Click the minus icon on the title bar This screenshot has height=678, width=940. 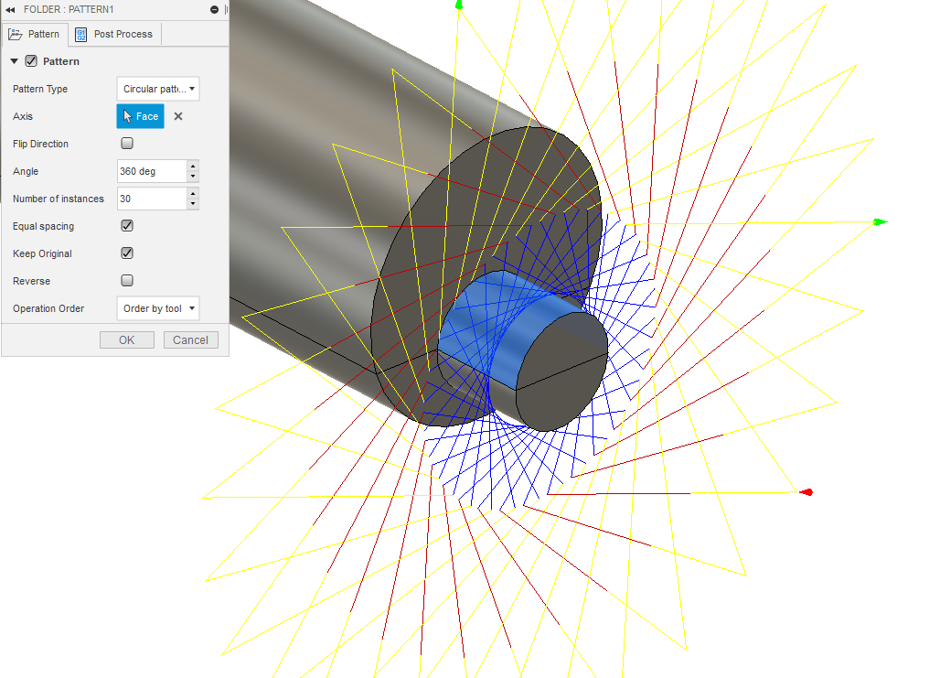[212, 9]
